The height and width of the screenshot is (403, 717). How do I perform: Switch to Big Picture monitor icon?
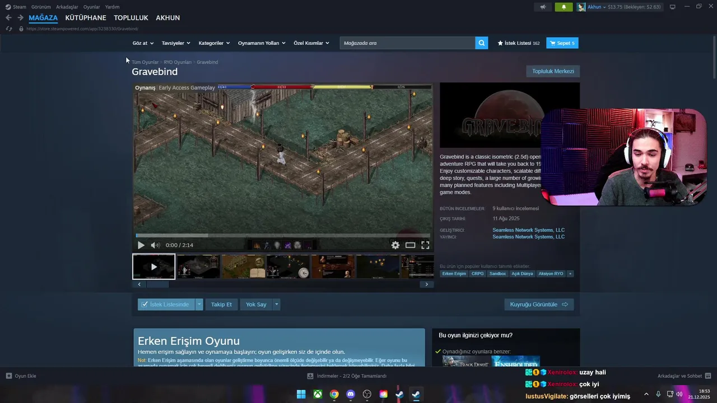(672, 7)
